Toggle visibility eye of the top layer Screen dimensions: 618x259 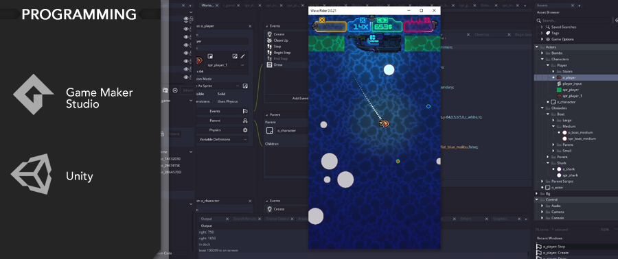coord(186,19)
